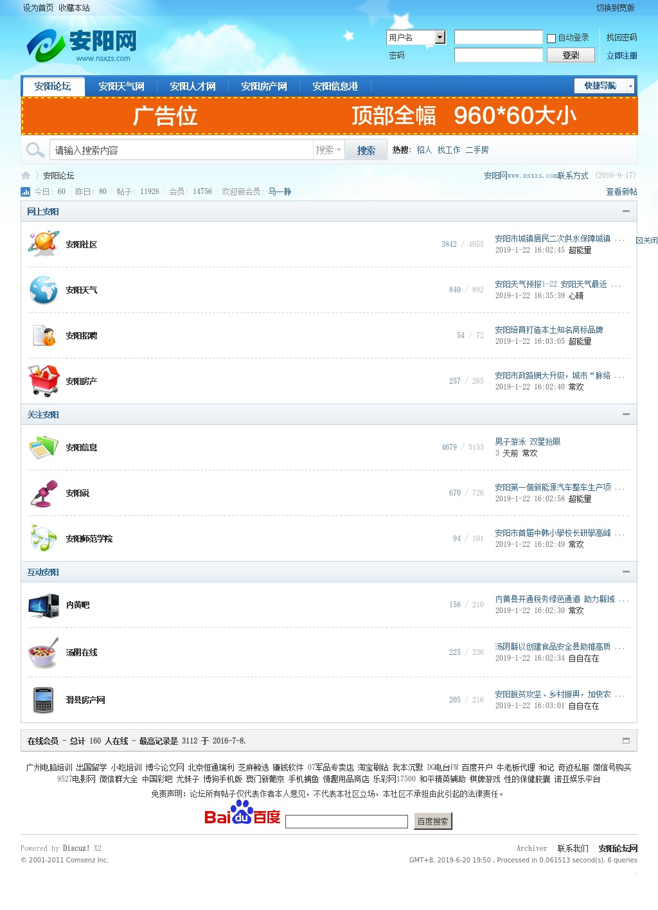Open 安阳招聘 document-person icon

pyautogui.click(x=44, y=335)
